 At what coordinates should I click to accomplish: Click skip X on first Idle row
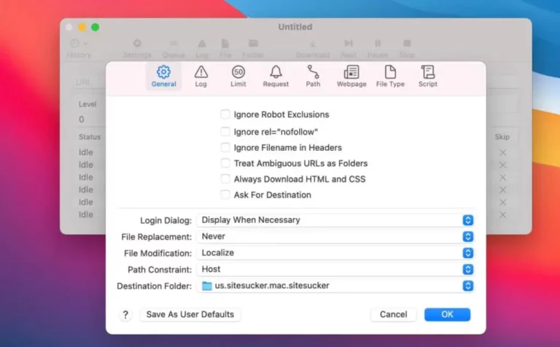pyautogui.click(x=503, y=152)
